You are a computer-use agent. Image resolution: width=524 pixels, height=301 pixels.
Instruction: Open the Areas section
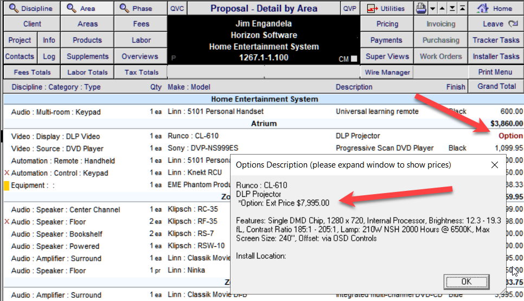pos(87,24)
